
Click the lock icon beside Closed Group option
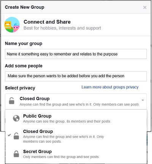click(16, 136)
